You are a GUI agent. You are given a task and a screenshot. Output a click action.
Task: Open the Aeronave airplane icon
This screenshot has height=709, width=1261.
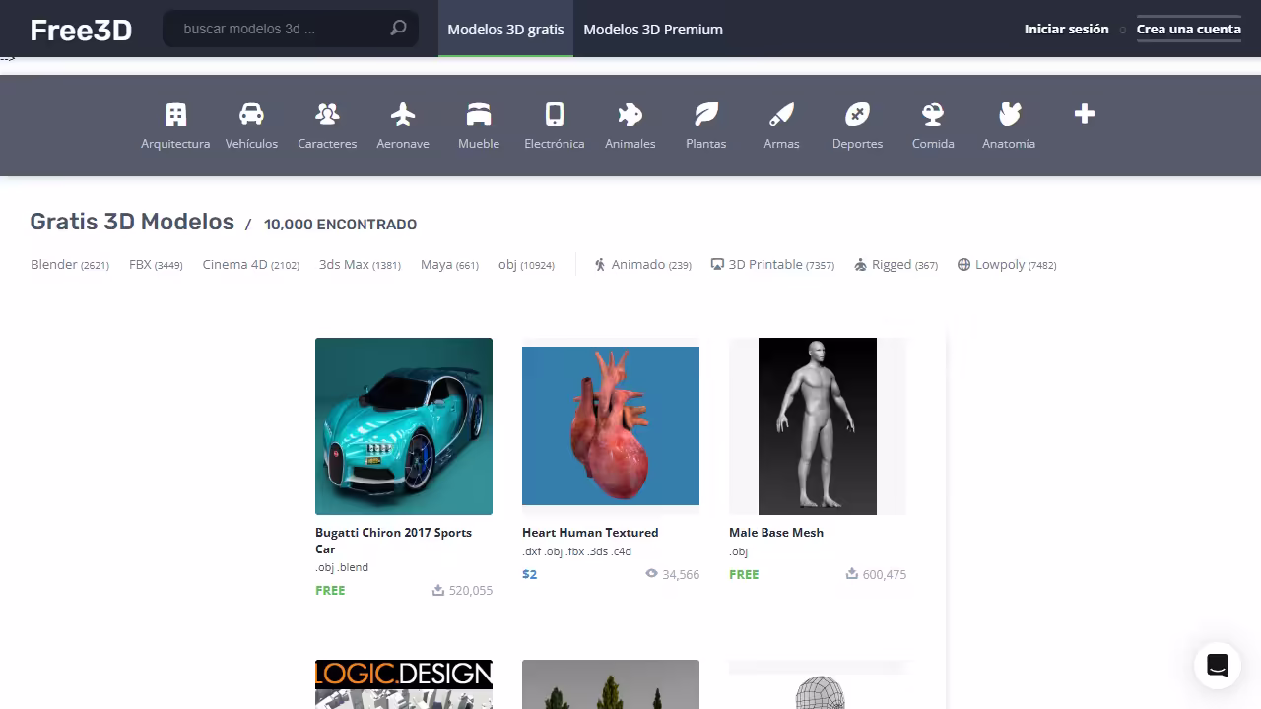pos(403,114)
